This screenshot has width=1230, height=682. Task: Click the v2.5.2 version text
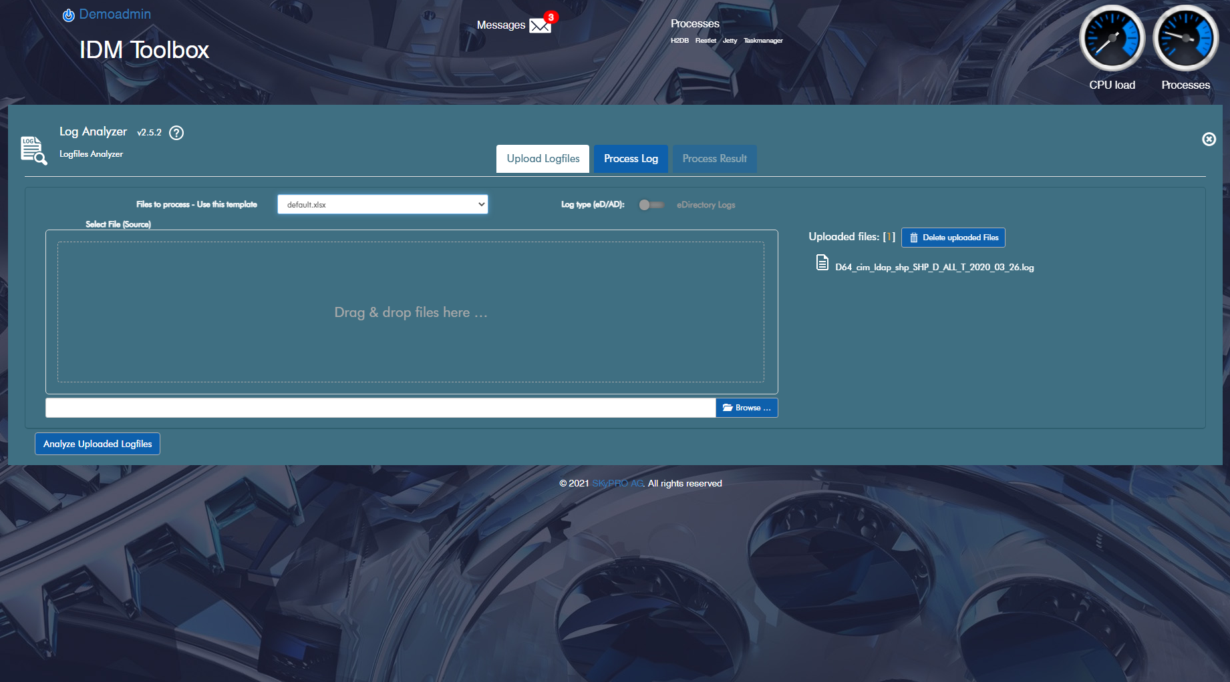tap(149, 133)
